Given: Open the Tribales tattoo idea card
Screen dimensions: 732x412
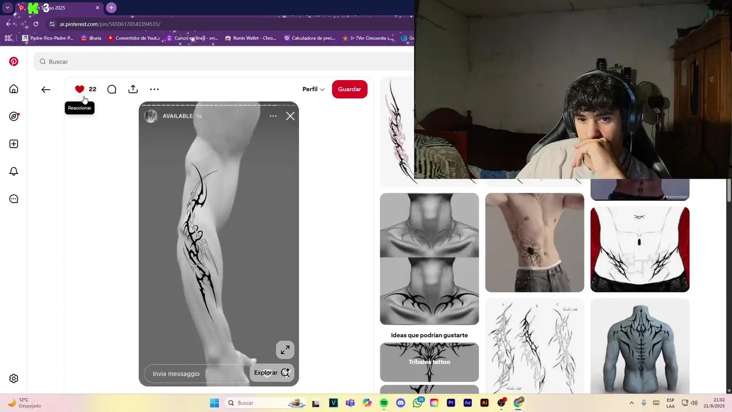Looking at the screenshot, I should click(429, 362).
